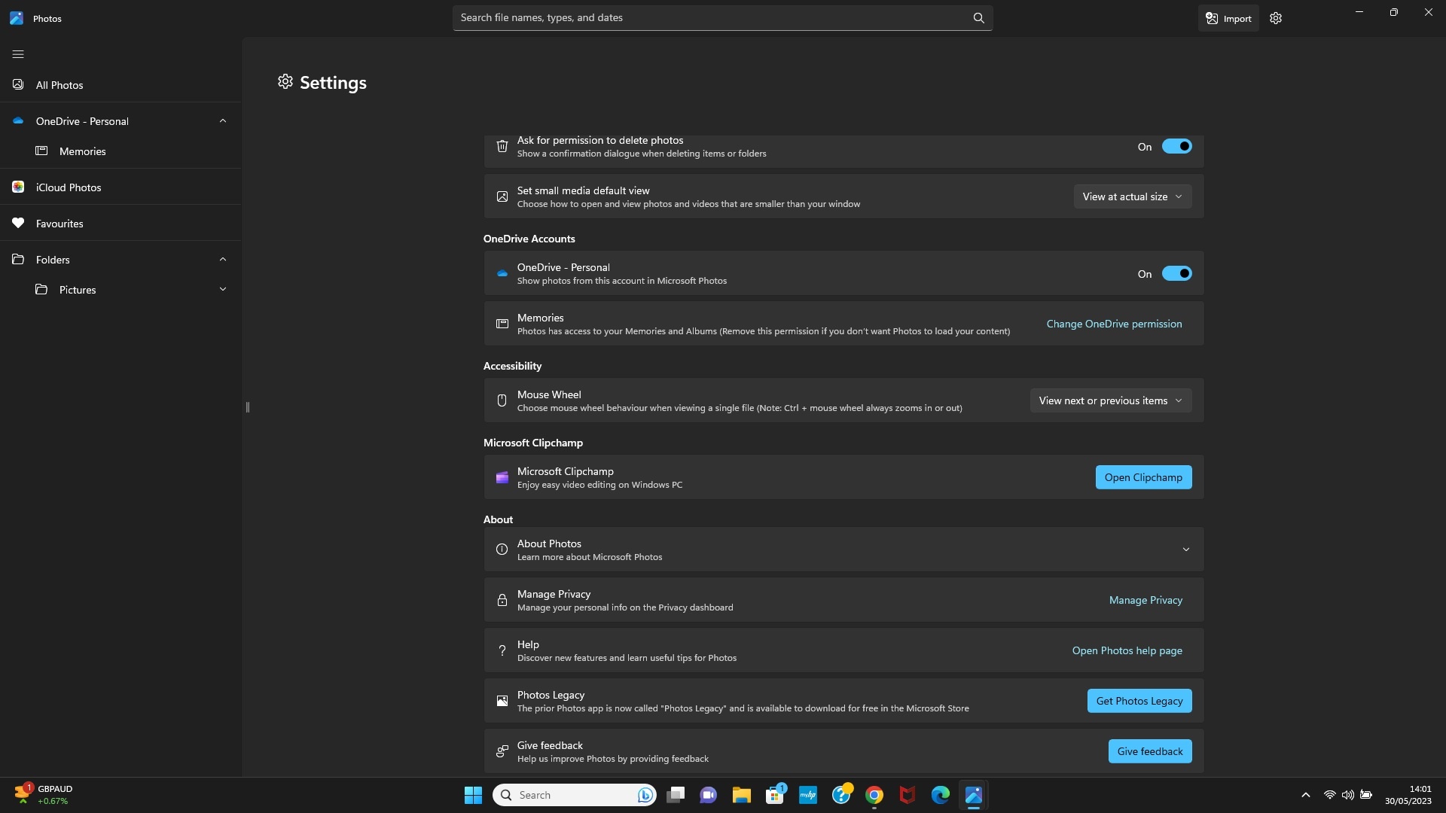Open iCloud Photos in sidebar

tap(120, 187)
